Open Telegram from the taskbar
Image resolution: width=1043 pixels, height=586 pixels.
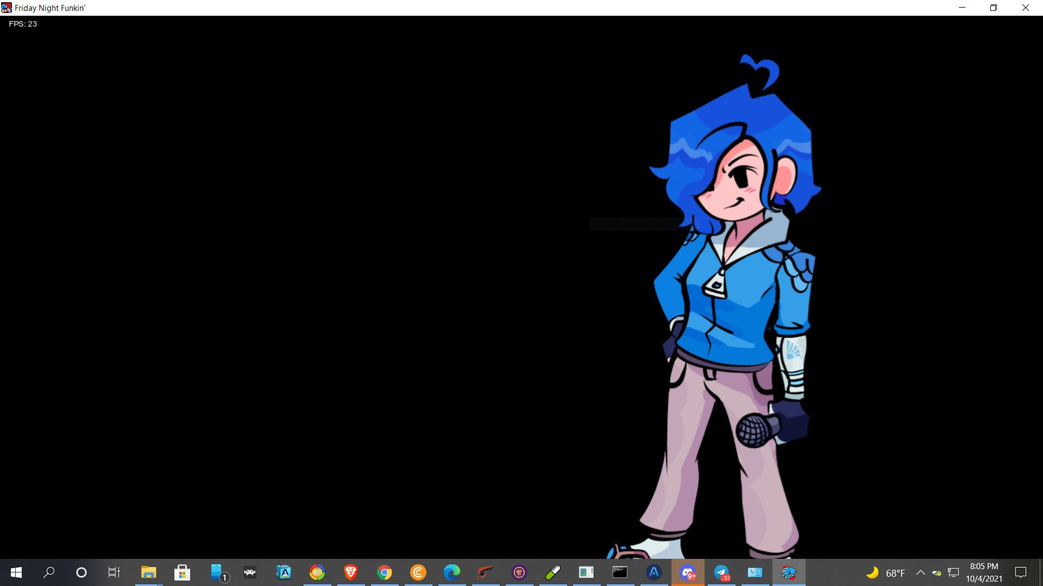(x=721, y=572)
